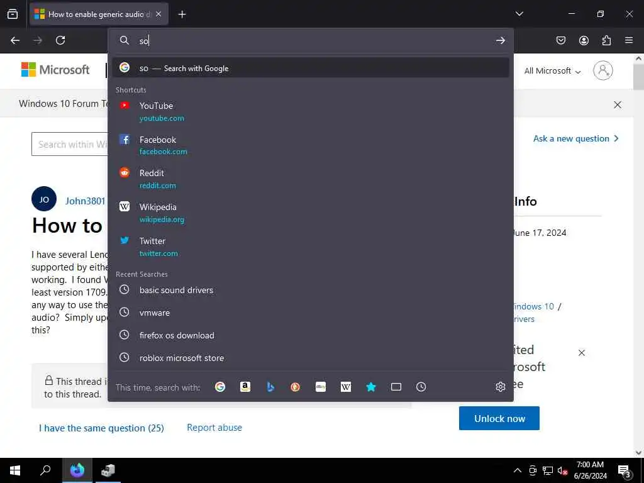Click 'I have the same question (25)'

pos(101,428)
